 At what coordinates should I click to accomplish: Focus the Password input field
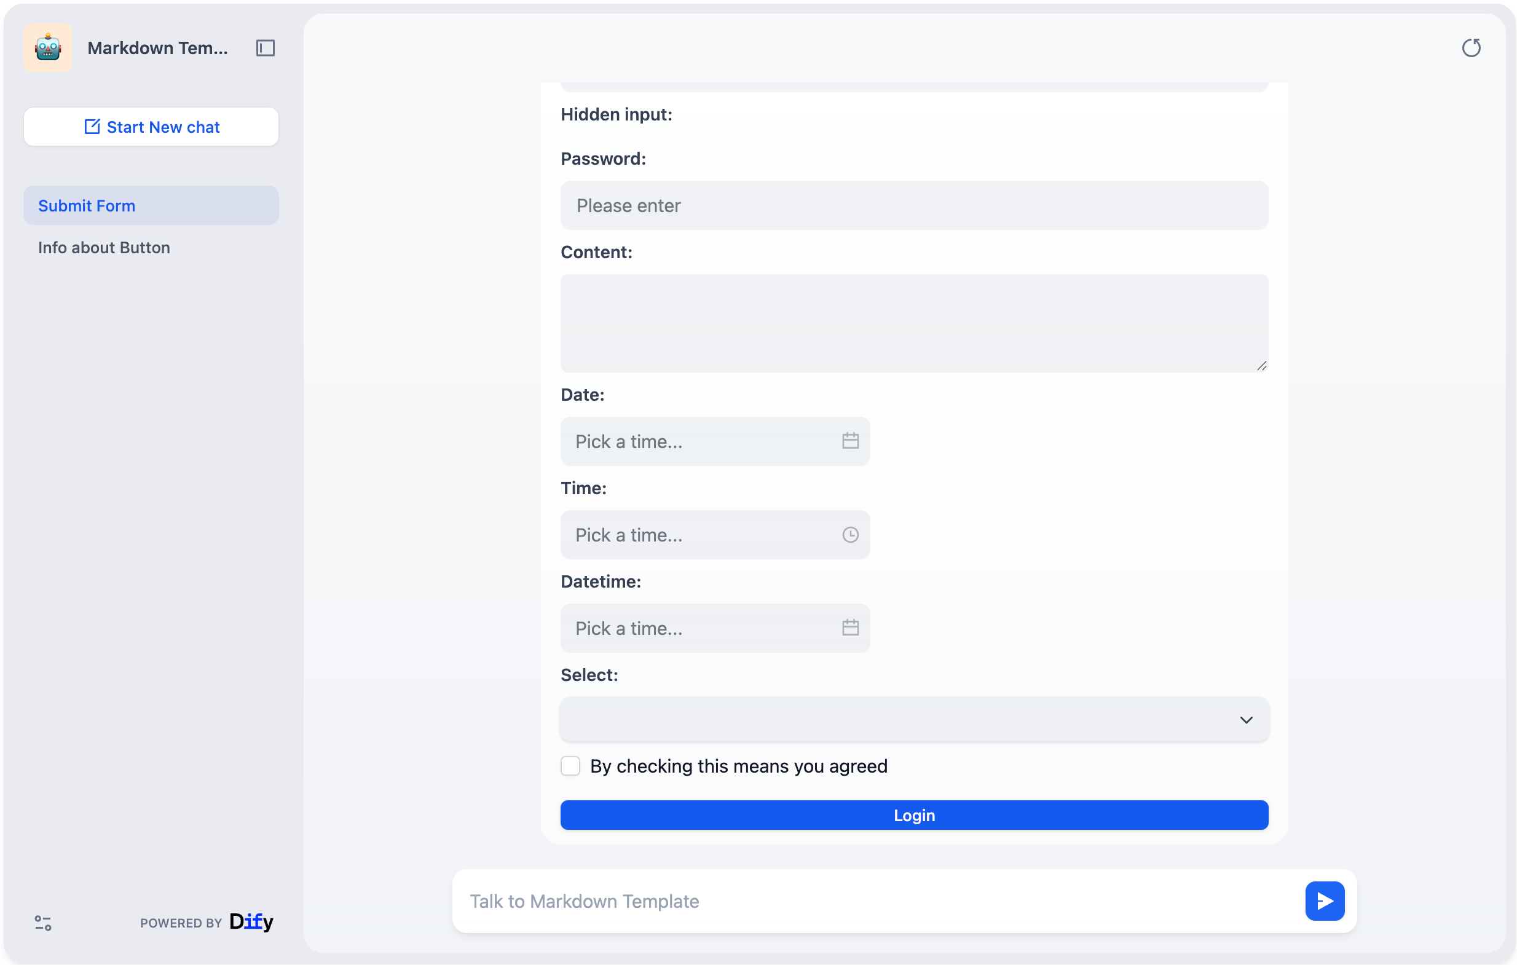pos(913,205)
